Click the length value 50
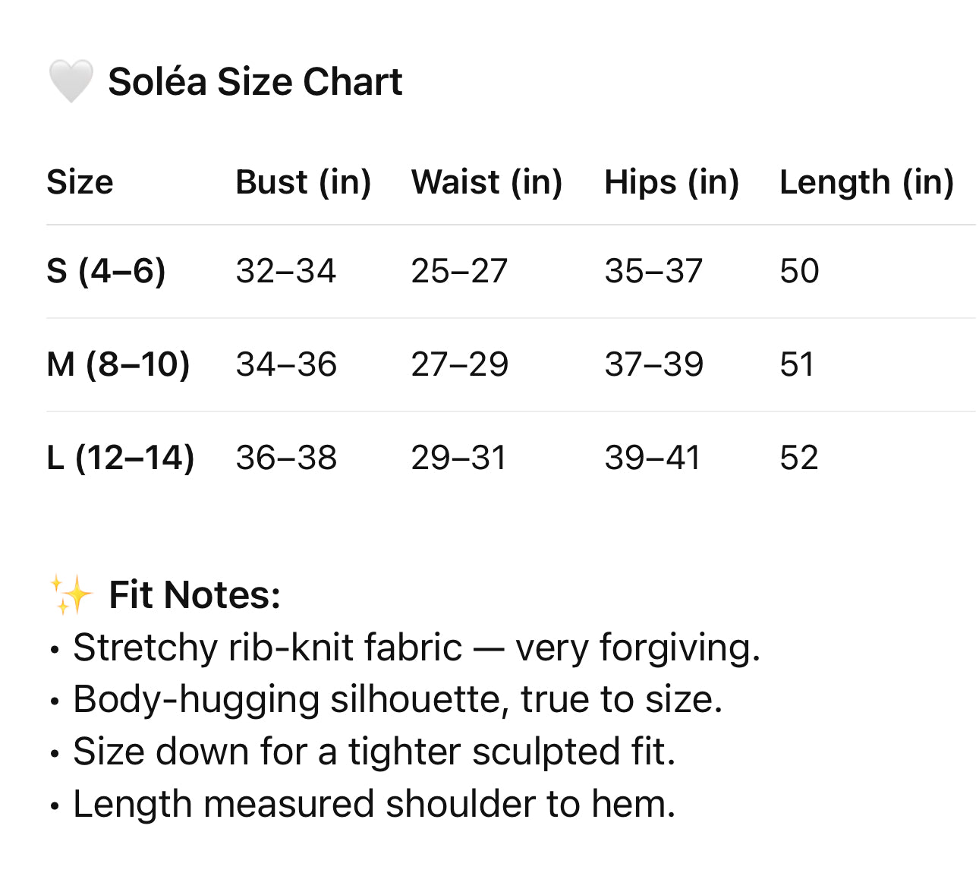Viewport: 979px width, 895px height. point(799,271)
